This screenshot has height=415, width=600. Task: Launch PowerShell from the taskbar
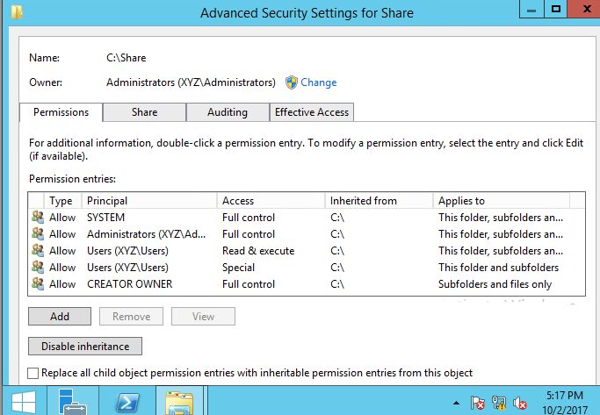point(127,401)
